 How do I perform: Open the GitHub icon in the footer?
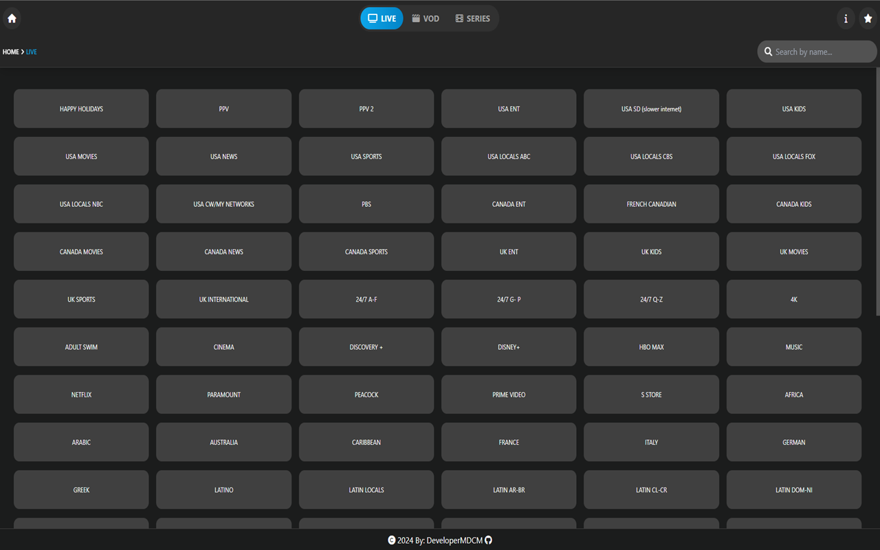tap(488, 540)
